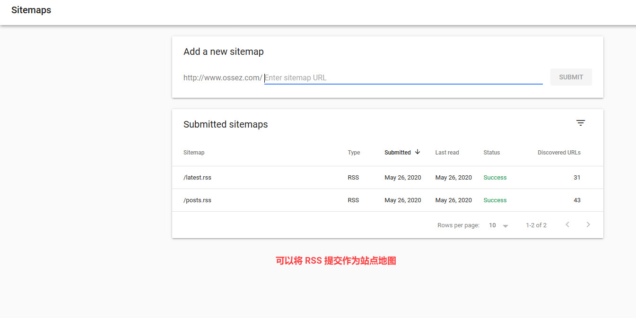Viewport: 636px width, 318px height.
Task: Click the Sitemaps page title
Action: 31,10
